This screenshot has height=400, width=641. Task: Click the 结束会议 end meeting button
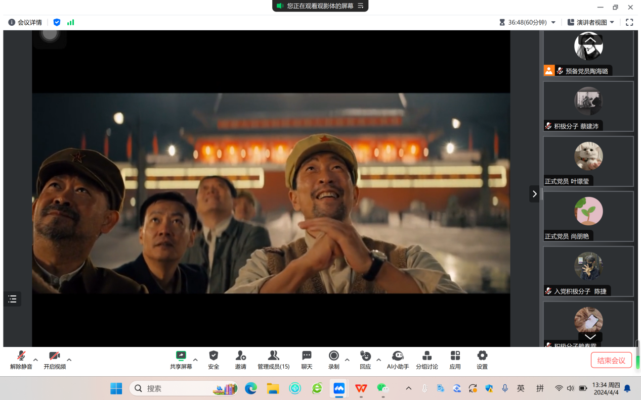(611, 360)
